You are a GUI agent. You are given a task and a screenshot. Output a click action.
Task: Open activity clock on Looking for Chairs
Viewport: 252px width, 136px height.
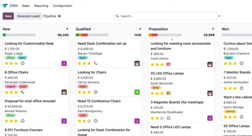pos(96,92)
